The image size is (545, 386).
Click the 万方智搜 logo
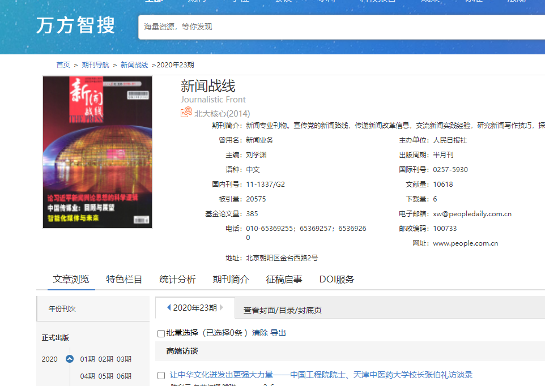pyautogui.click(x=76, y=25)
